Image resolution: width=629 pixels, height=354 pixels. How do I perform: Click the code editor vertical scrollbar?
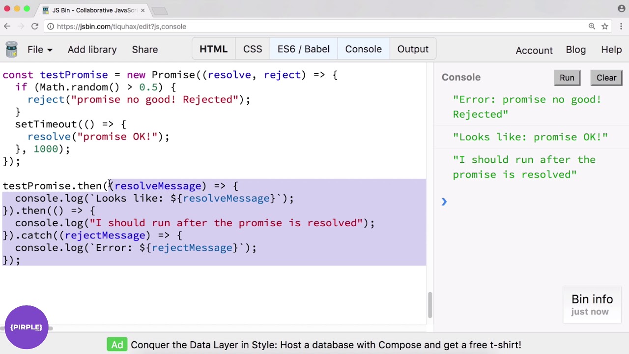coord(429,305)
